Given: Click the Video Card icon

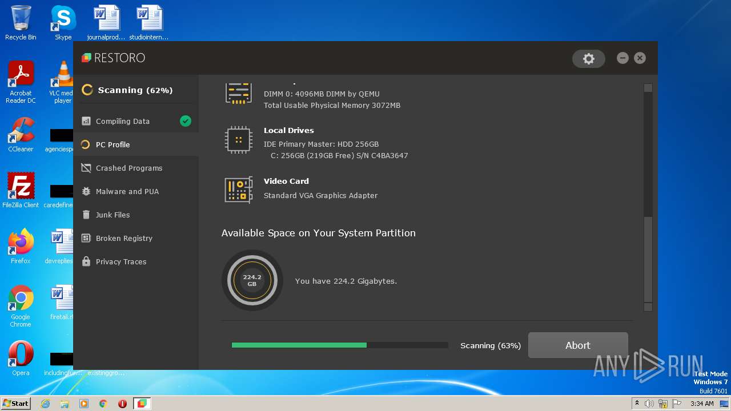Looking at the screenshot, I should click(239, 190).
